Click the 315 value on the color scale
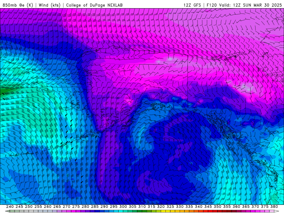The image size is (284, 213). pyautogui.click(x=152, y=207)
